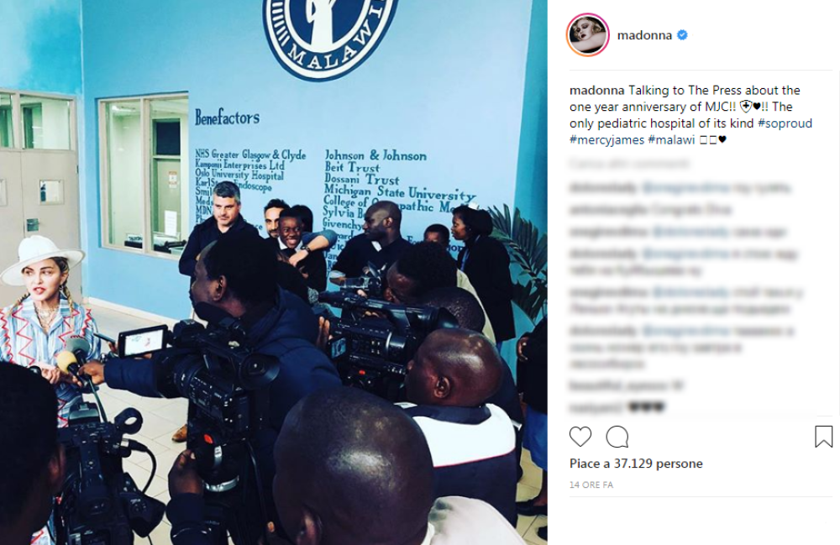Open the madonna username in the header
The width and height of the screenshot is (840, 545).
pos(644,35)
